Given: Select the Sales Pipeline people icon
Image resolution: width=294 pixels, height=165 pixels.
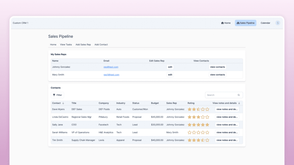Looking at the screenshot, I should 238,23.
